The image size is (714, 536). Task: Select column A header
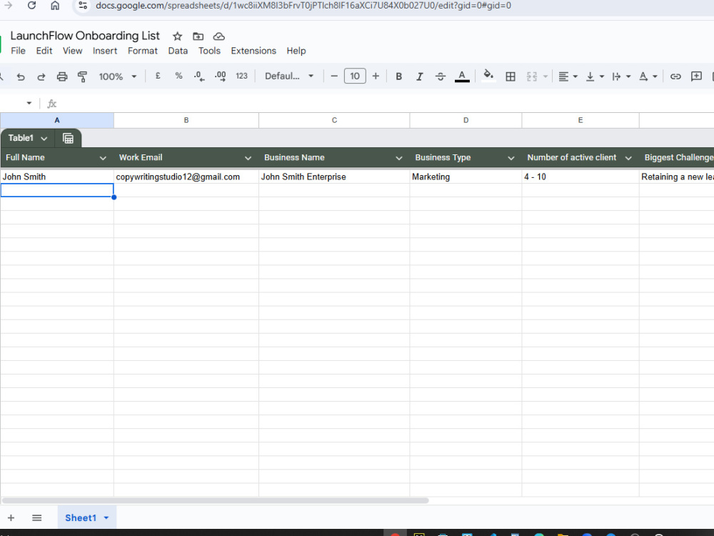point(57,120)
